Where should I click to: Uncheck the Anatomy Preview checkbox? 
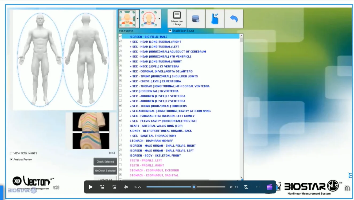pyautogui.click(x=11, y=159)
